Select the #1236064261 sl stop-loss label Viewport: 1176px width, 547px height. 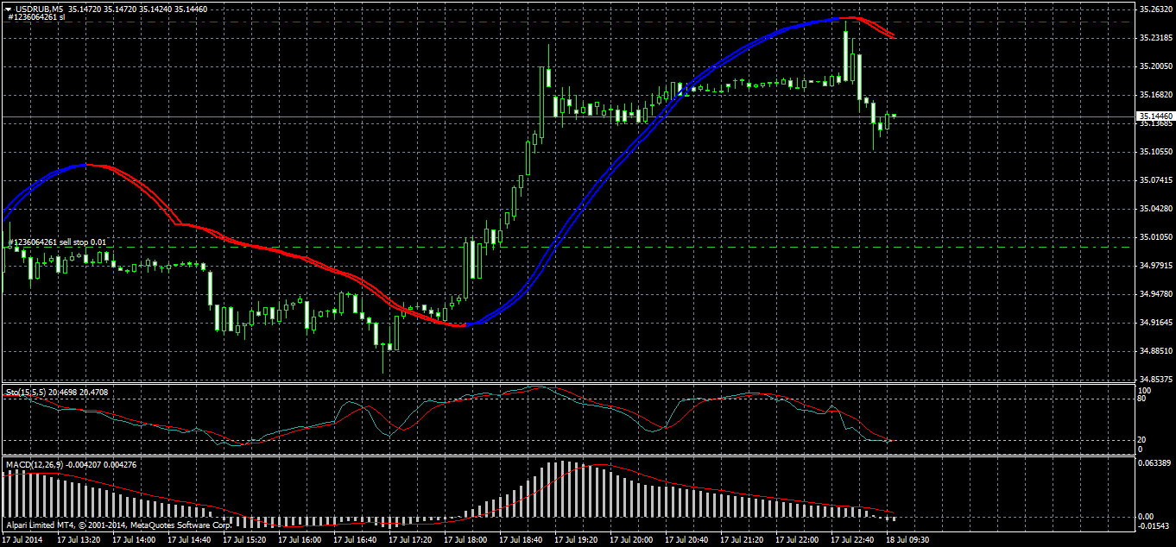[x=37, y=16]
